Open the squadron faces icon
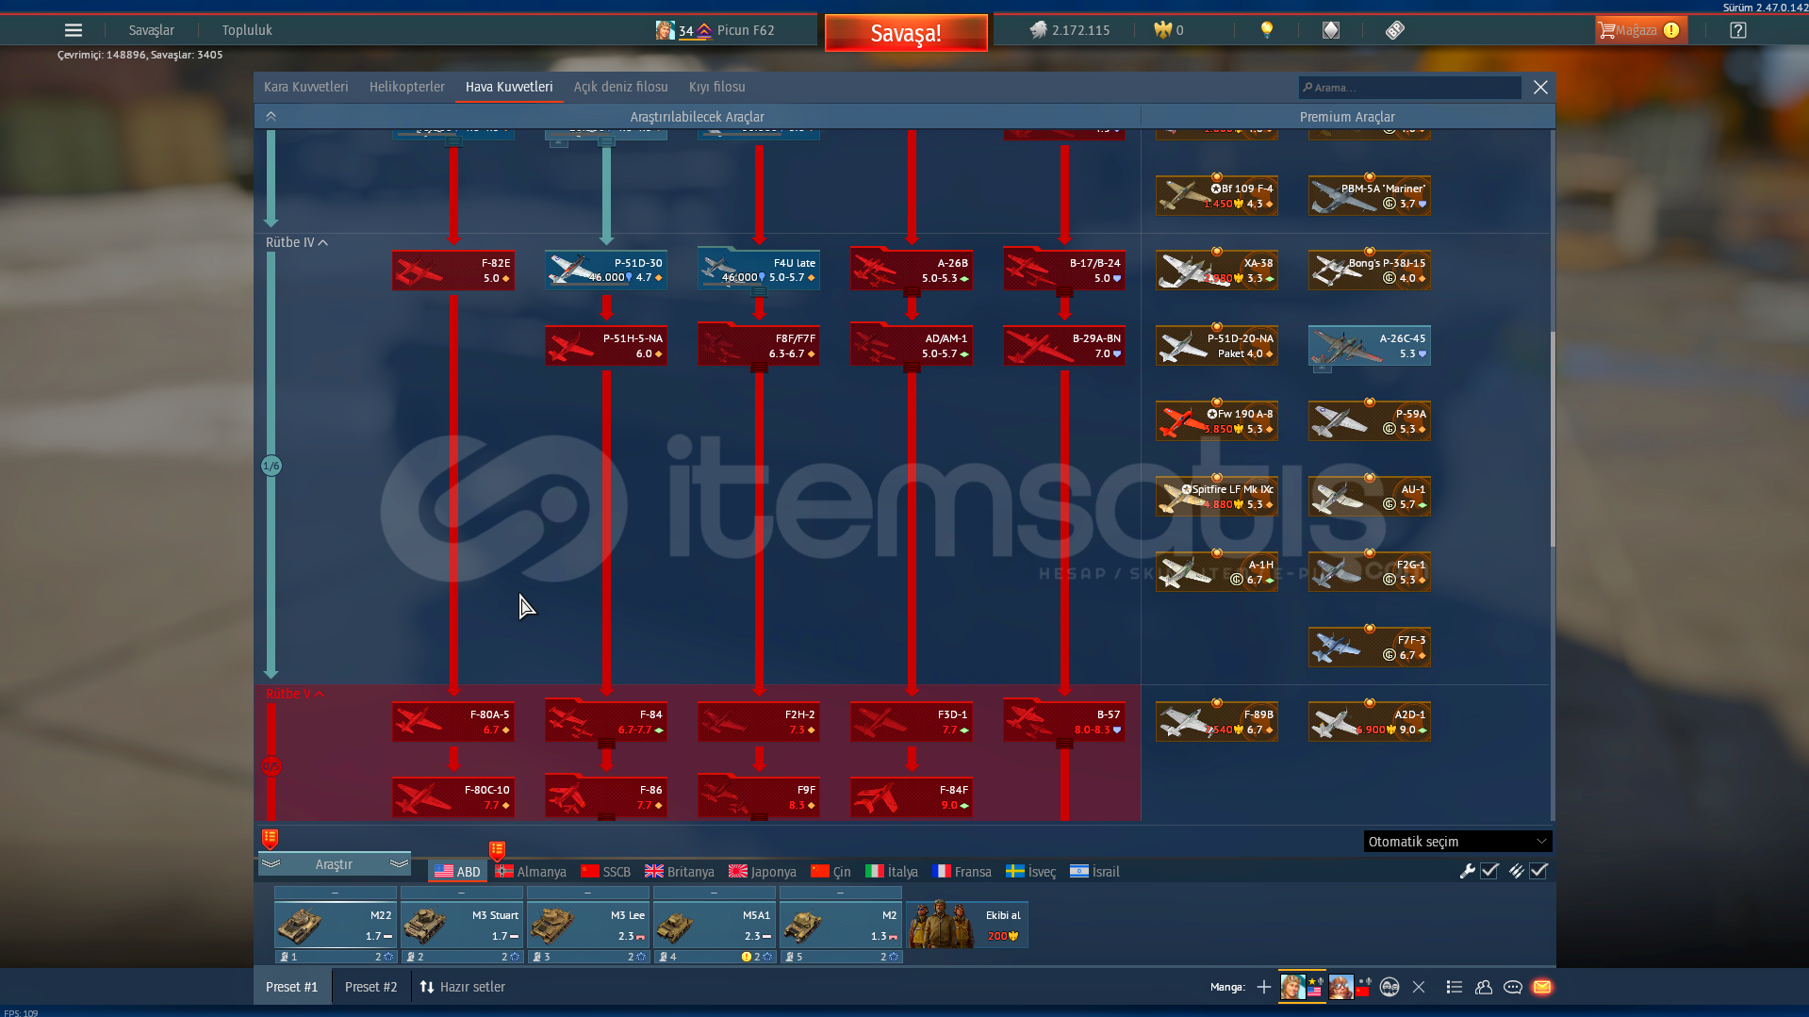This screenshot has height=1017, width=1809. 1390,987
